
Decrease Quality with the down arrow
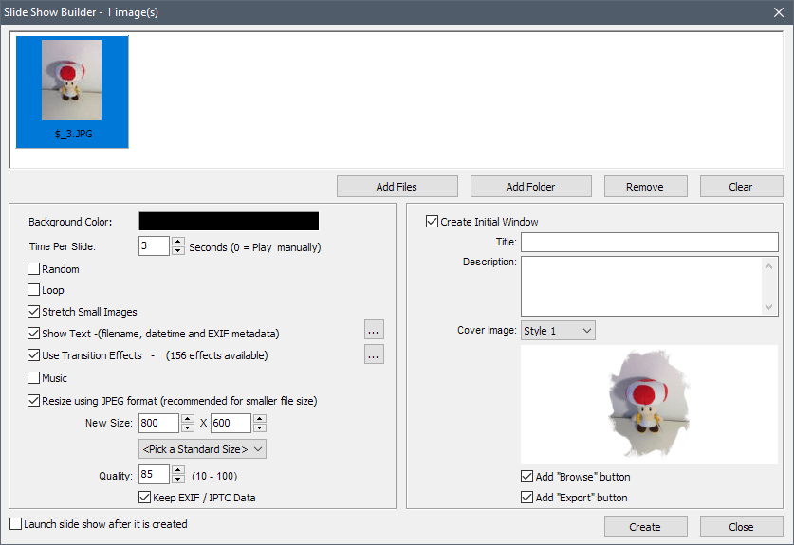point(177,480)
